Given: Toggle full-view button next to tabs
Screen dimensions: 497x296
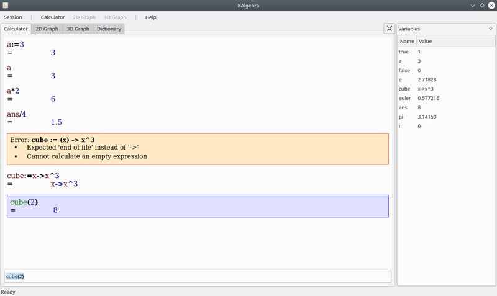Looking at the screenshot, I should click(390, 29).
